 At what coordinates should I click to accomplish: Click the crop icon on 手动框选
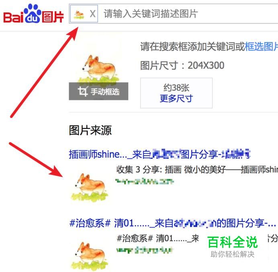pyautogui.click(x=83, y=91)
